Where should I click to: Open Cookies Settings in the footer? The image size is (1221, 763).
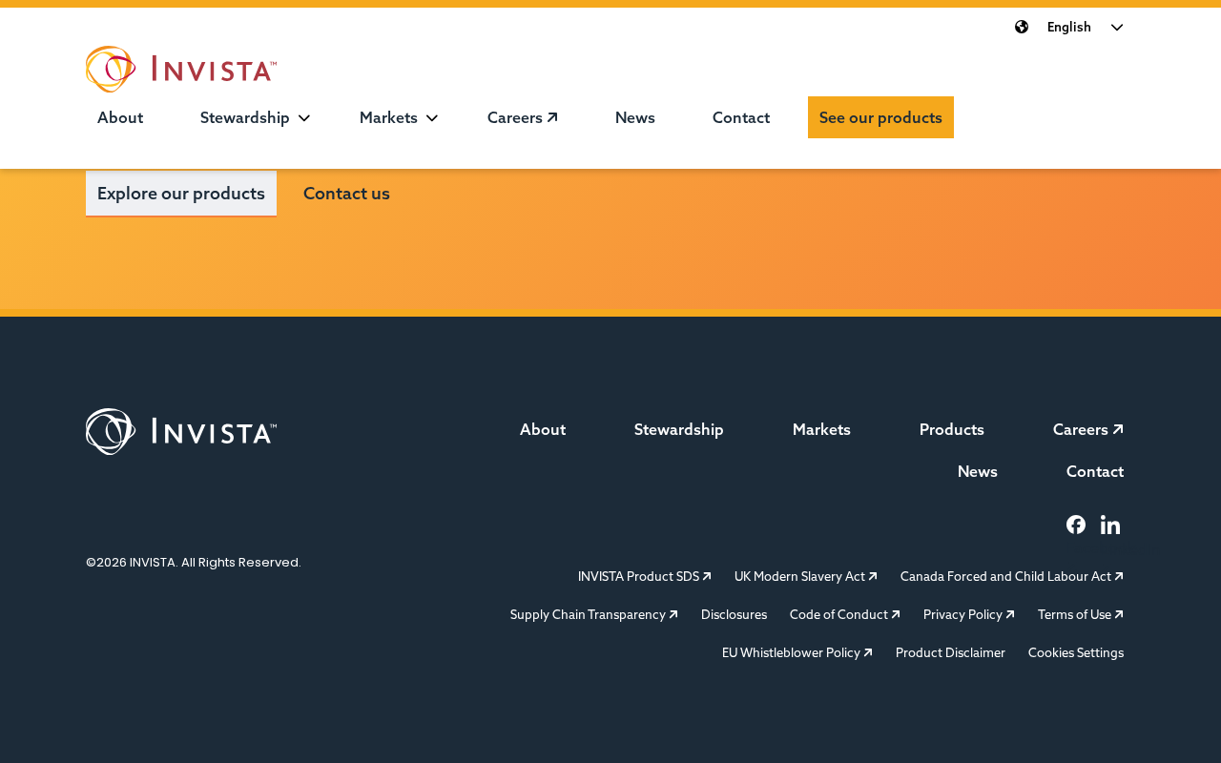(x=1076, y=652)
